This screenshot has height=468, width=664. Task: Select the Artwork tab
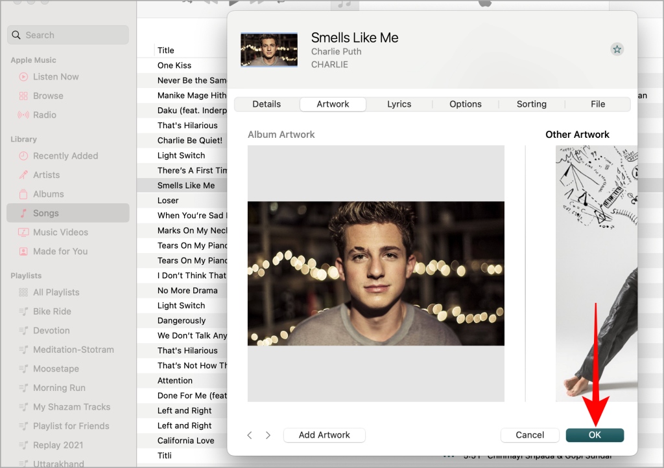pos(333,104)
